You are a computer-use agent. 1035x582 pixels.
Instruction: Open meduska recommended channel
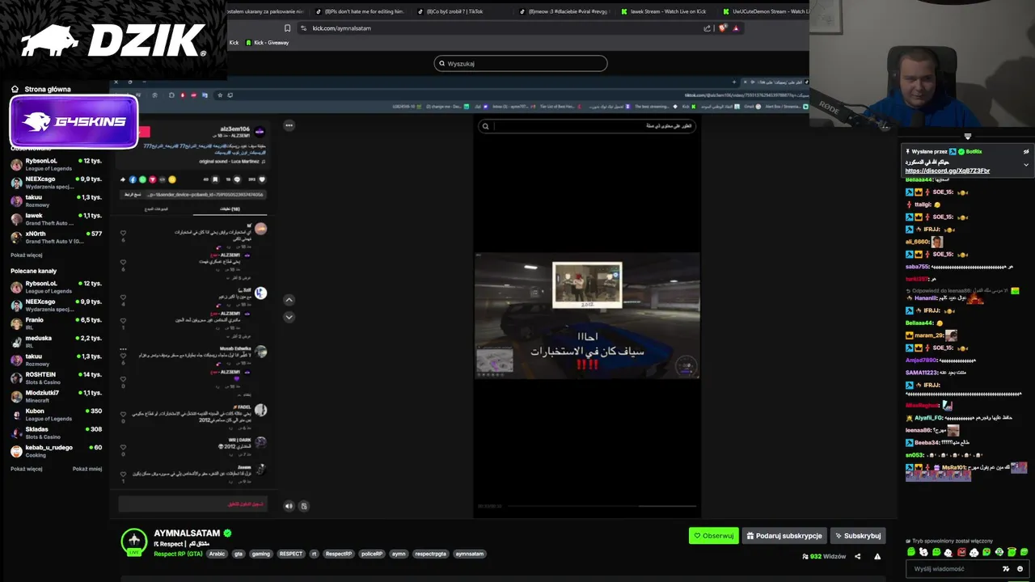click(56, 341)
